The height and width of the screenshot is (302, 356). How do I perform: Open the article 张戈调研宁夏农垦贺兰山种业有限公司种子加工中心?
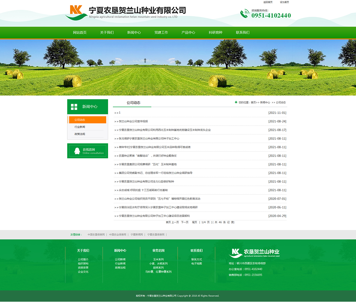[149, 139]
